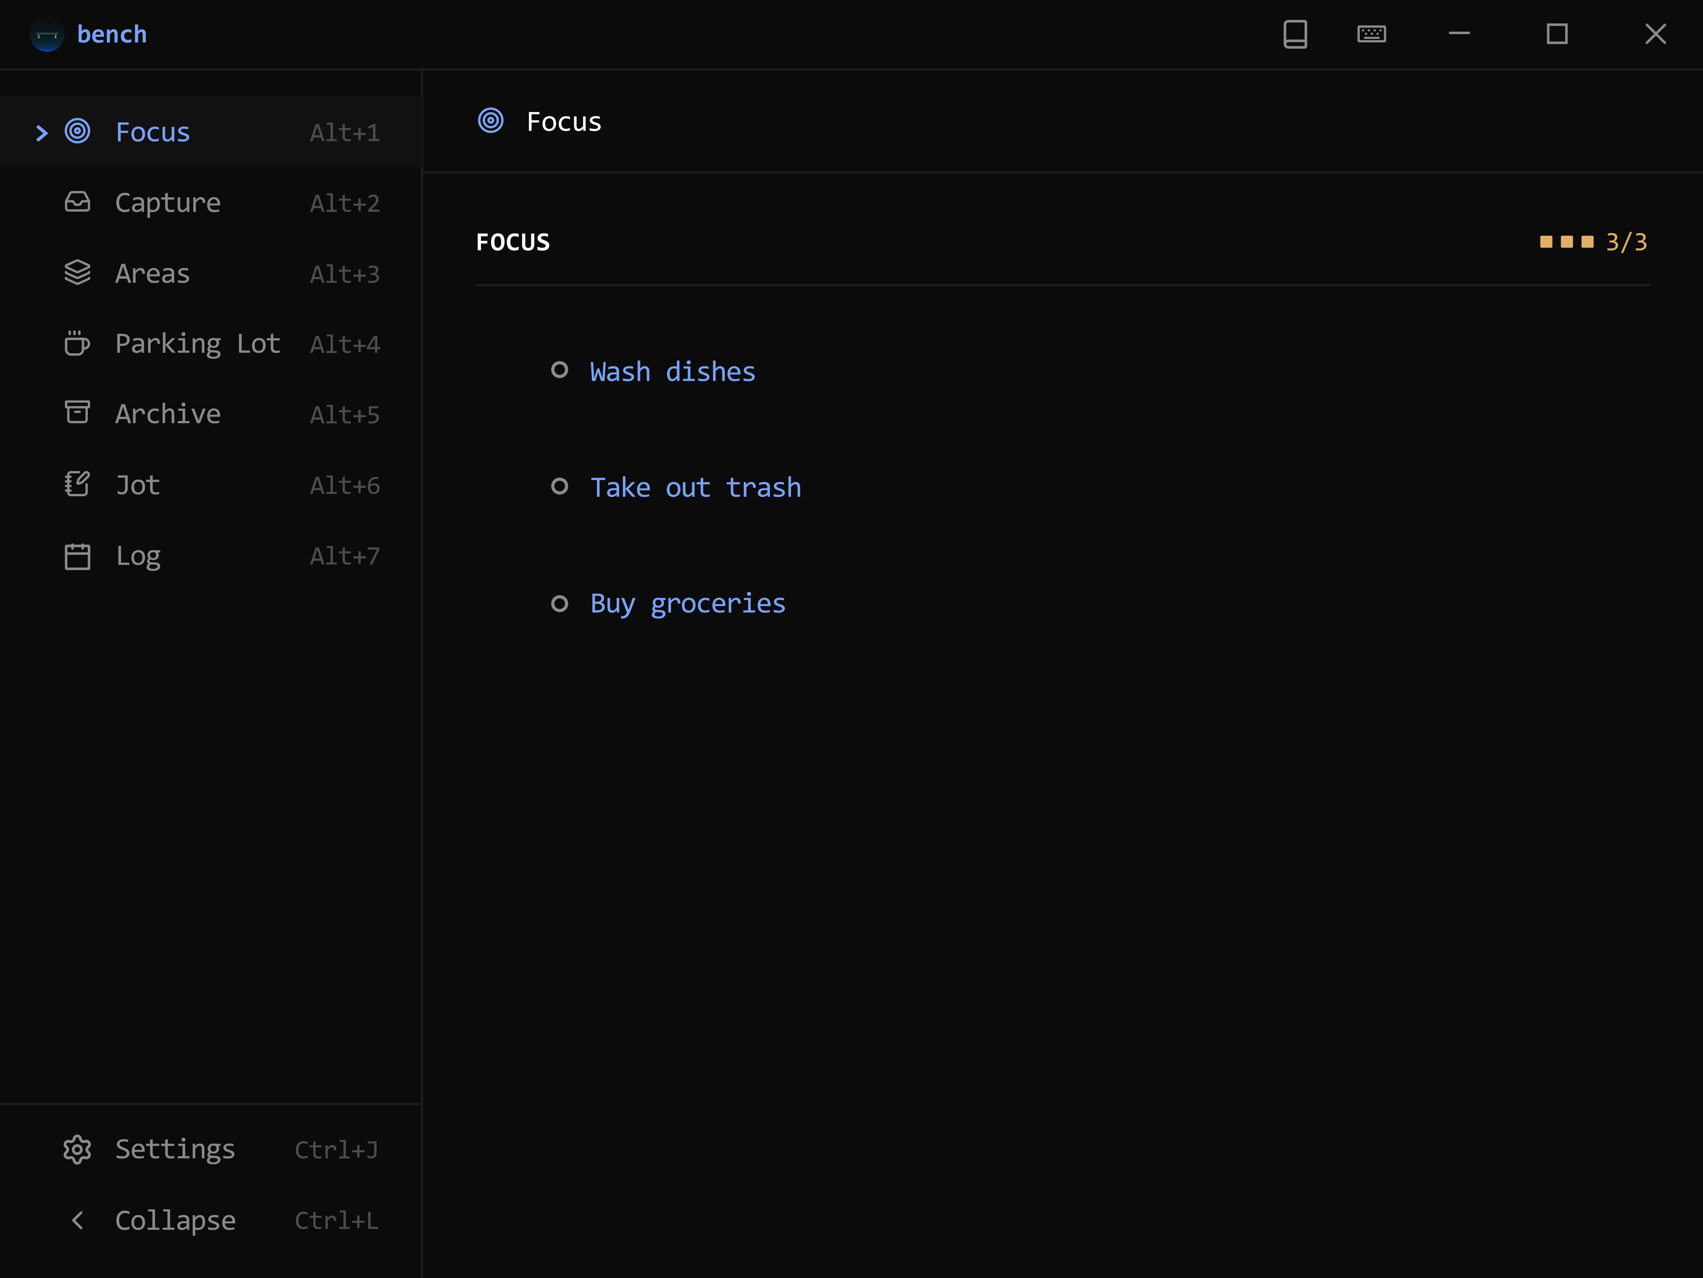Tick the Buy groceries circle
1703x1278 pixels.
point(560,603)
